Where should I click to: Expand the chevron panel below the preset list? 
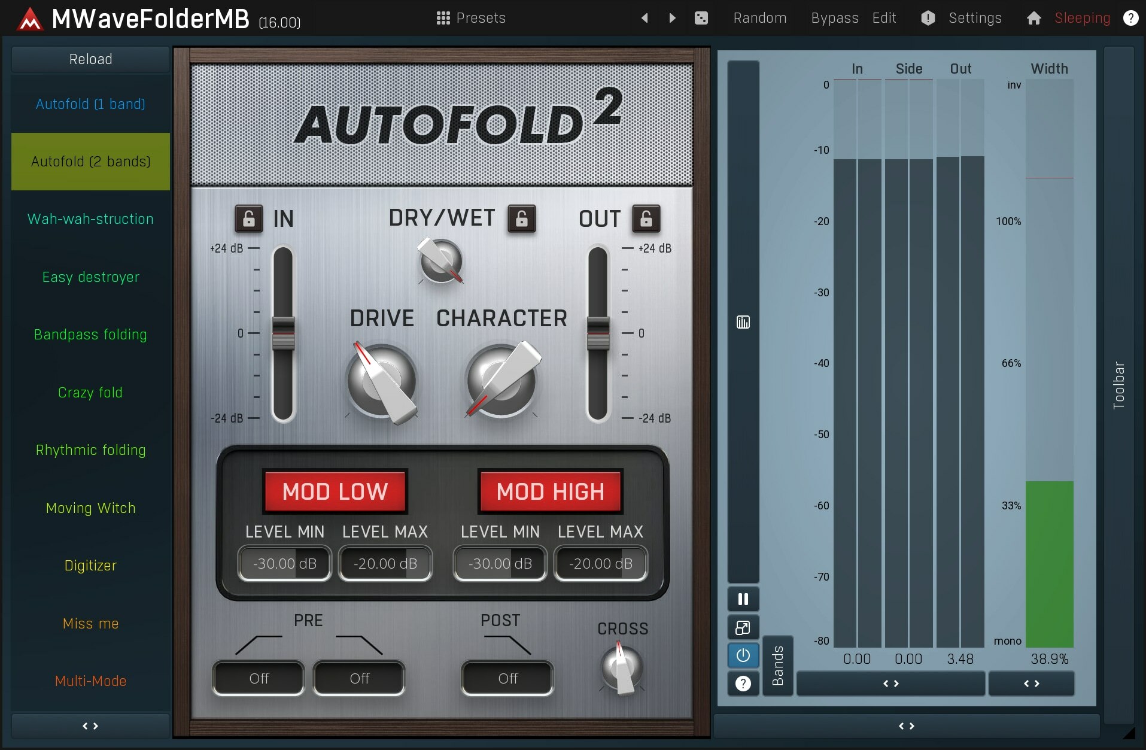[x=90, y=726]
